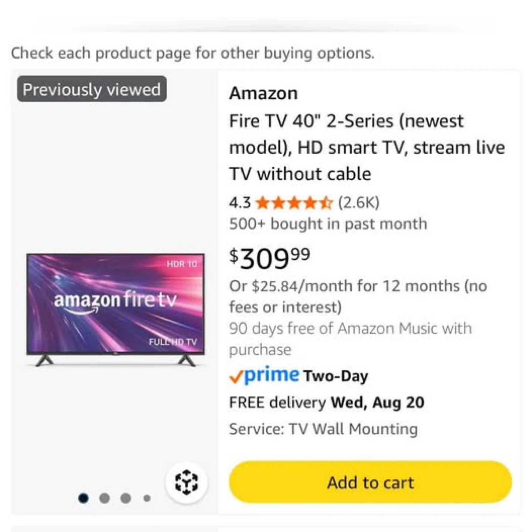Image resolution: width=532 pixels, height=532 pixels.
Task: Open the 2.6K reviews count
Action: point(359,203)
